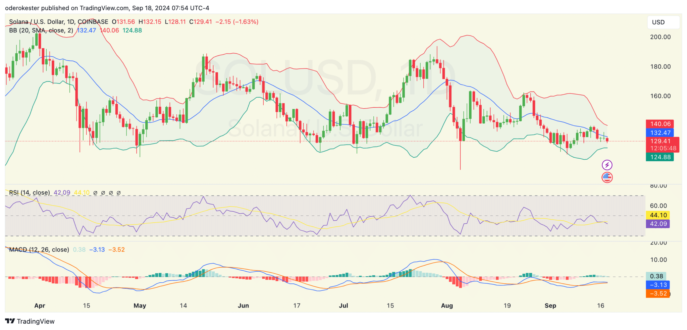Select the MACD (12, 26, close) indicator title
Viewport: 687px width, 330px height.
pyautogui.click(x=39, y=250)
